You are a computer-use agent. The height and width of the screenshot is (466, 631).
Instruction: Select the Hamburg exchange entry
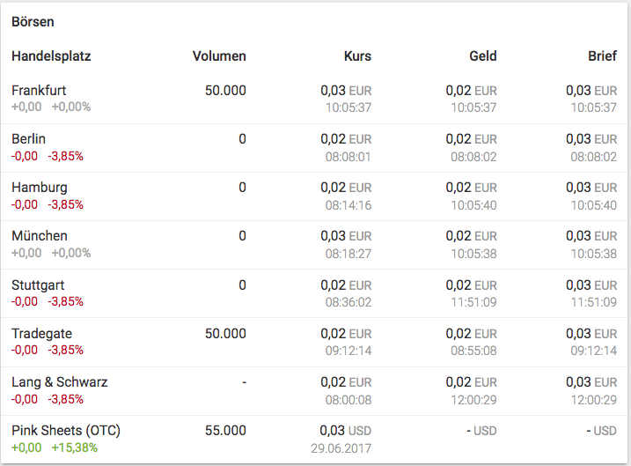tap(40, 188)
